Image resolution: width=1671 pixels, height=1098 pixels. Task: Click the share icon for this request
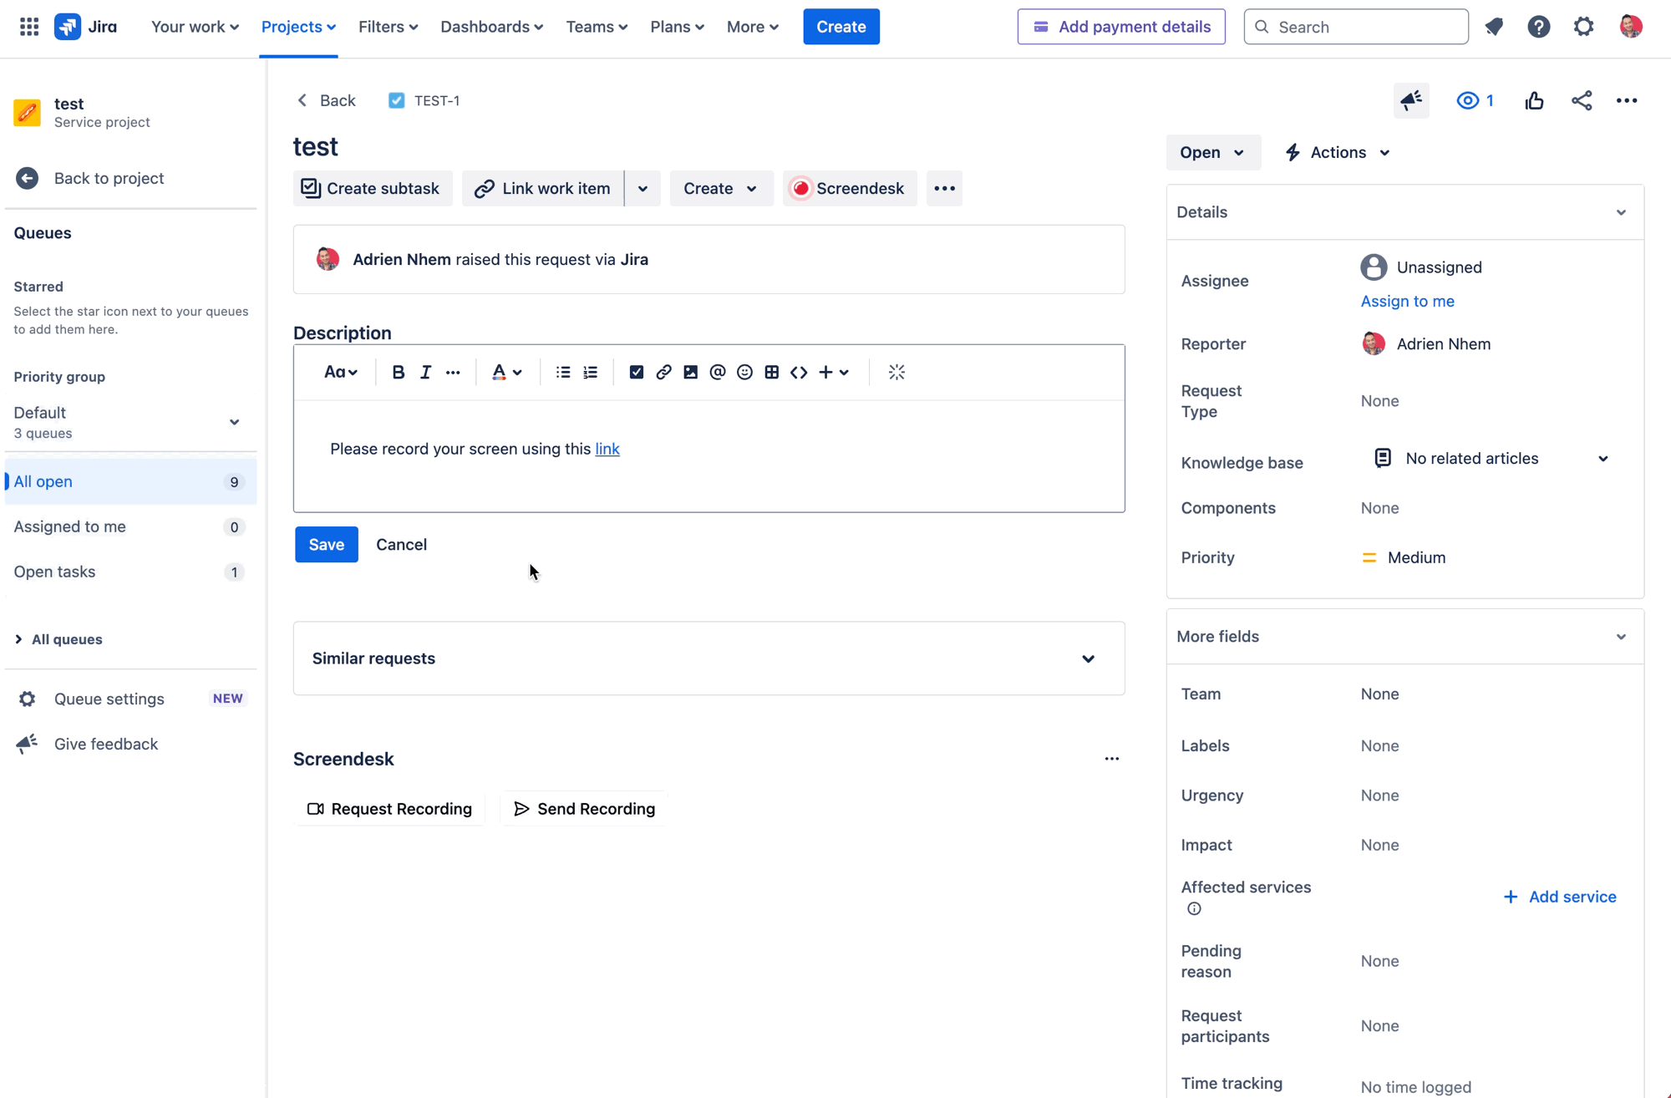(1582, 101)
